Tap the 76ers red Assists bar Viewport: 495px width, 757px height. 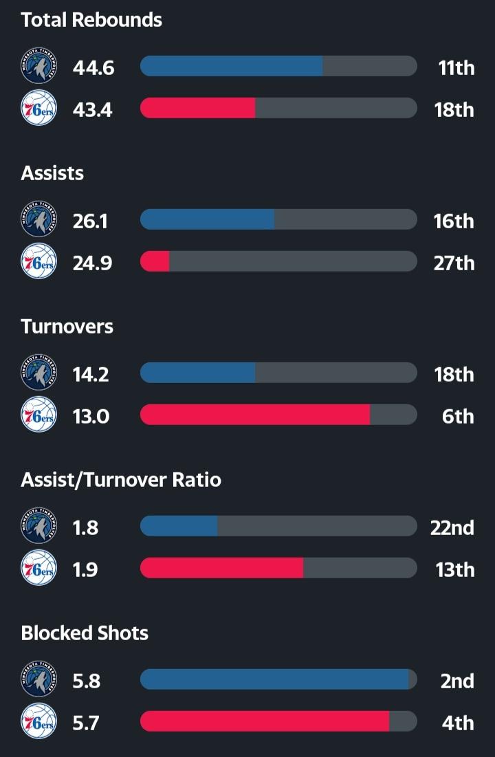pyautogui.click(x=155, y=262)
